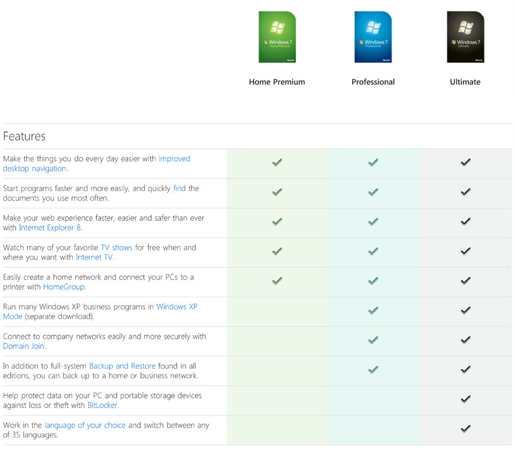Click Ultimate checkmark for BitLocker row
514x449 pixels.
pos(466,399)
